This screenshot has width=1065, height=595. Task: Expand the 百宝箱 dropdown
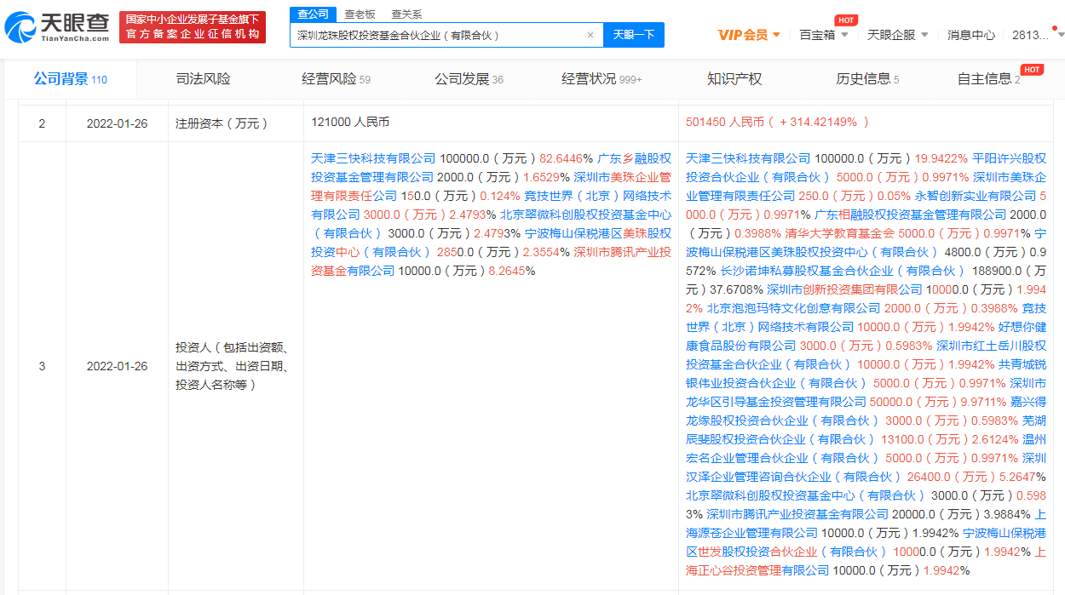[823, 35]
